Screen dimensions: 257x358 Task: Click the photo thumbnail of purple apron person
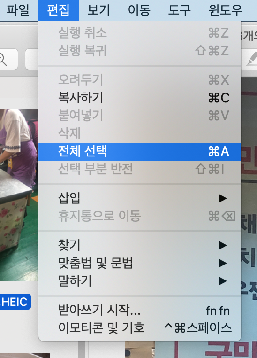[x=19, y=195]
